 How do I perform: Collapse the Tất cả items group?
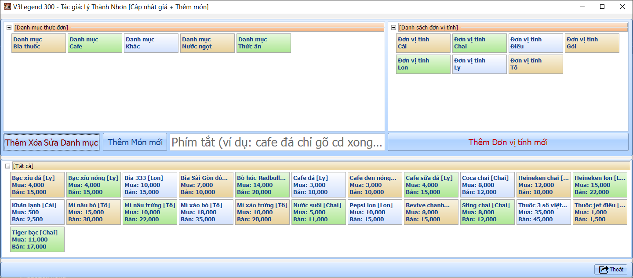click(x=7, y=166)
